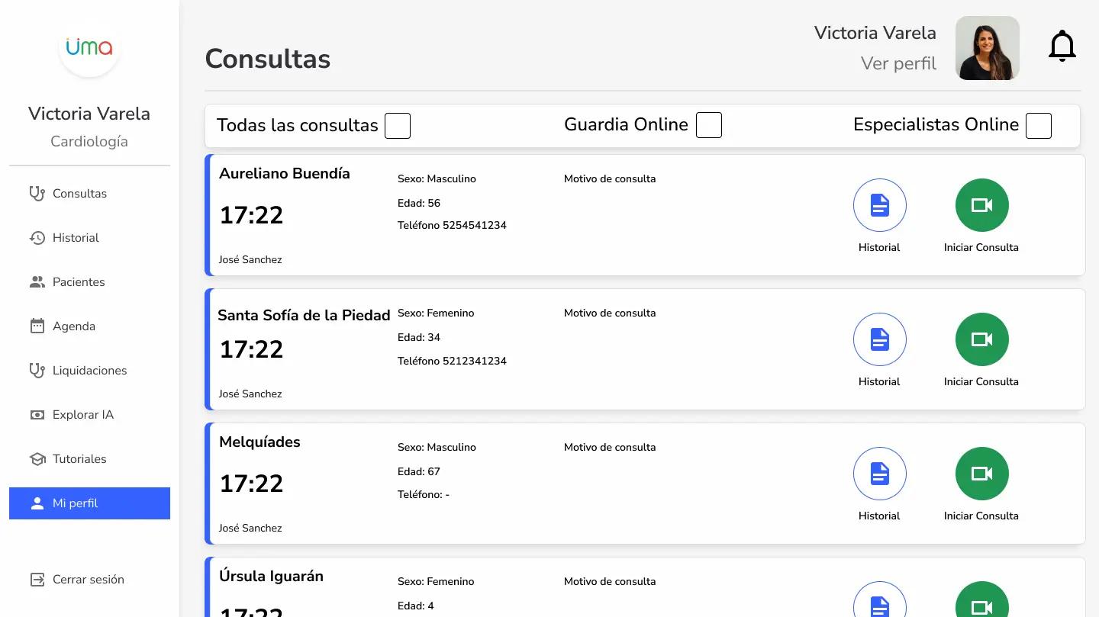This screenshot has width=1099, height=617.
Task: Click the clock icon next to Historial
Action: [x=36, y=237]
